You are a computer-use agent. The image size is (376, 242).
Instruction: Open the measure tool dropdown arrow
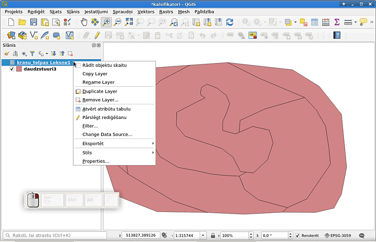tap(356, 22)
